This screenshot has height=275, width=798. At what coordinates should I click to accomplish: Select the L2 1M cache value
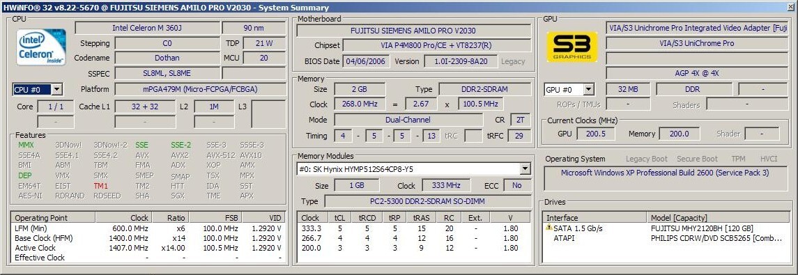[x=214, y=107]
